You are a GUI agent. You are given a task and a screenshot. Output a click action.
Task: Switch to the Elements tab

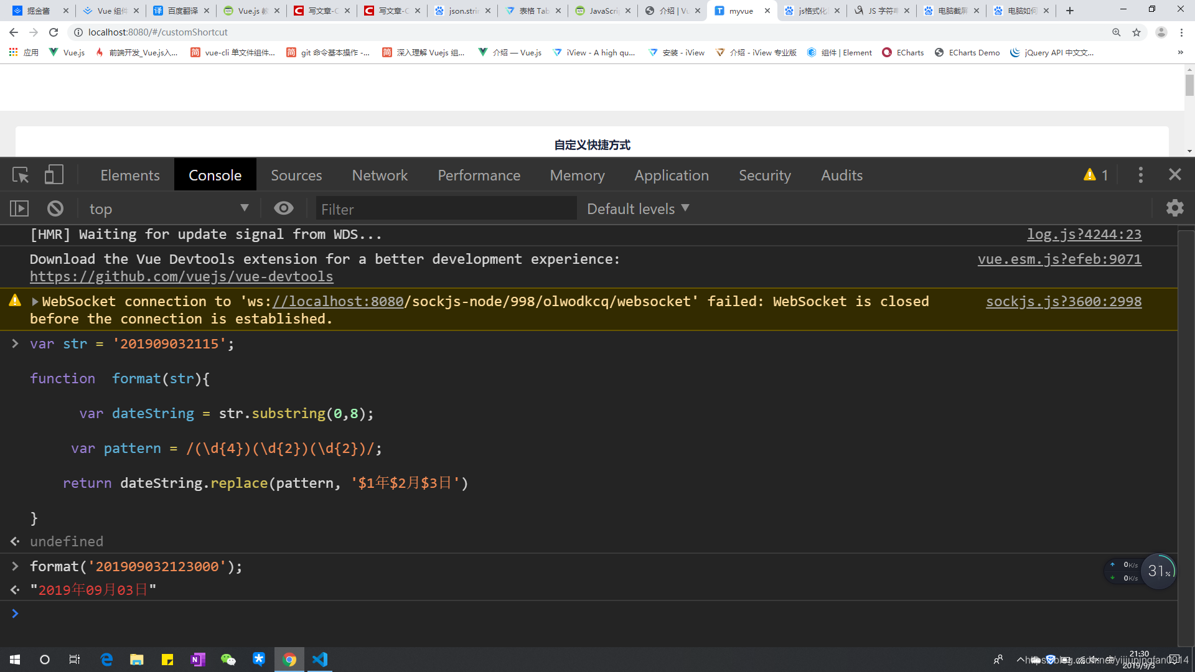tap(130, 175)
